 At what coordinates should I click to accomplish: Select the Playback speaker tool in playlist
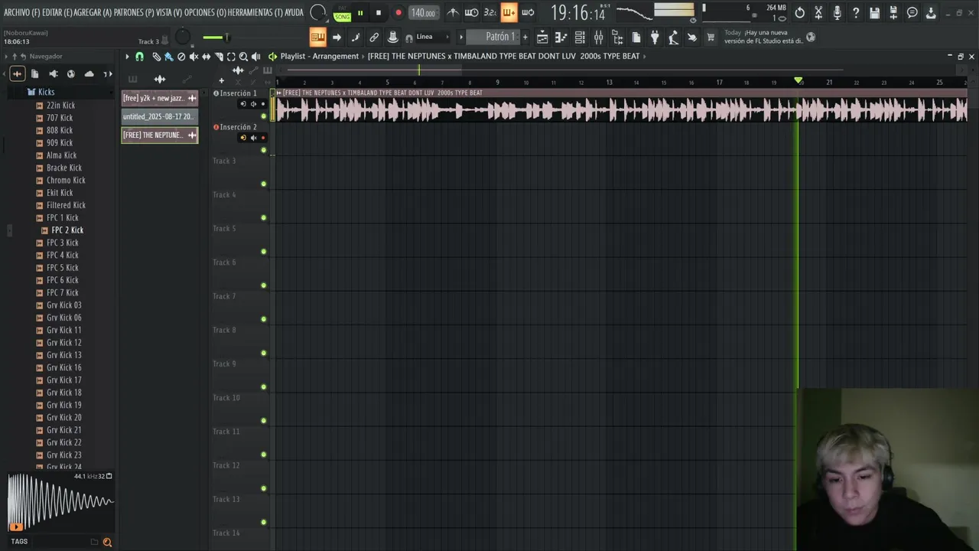coord(255,57)
